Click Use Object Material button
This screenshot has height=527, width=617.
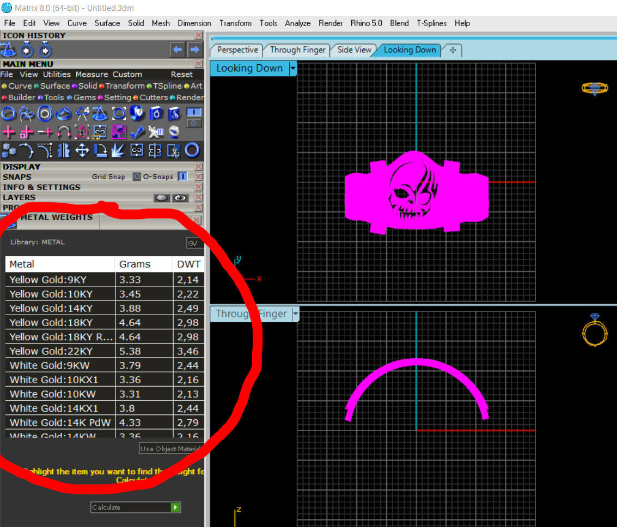172,449
